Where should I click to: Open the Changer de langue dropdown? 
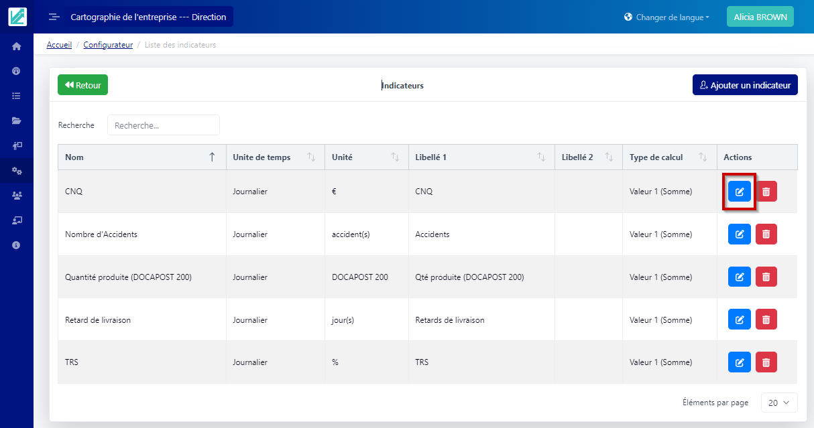coord(666,17)
